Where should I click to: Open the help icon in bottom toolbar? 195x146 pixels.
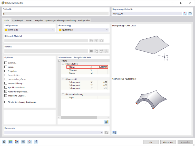[x=4, y=142]
